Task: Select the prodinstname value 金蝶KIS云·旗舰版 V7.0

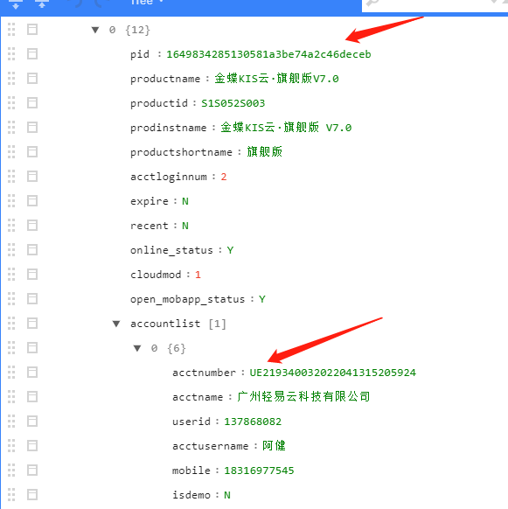Action: click(x=286, y=128)
